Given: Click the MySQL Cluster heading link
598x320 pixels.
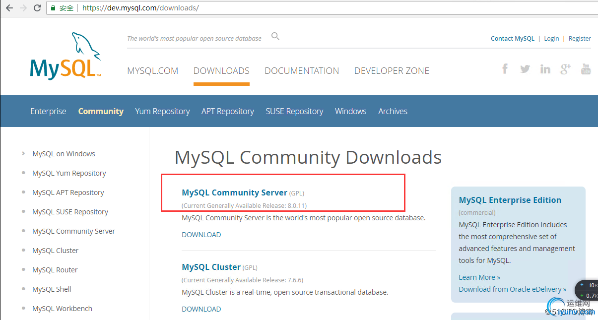Looking at the screenshot, I should 211,267.
